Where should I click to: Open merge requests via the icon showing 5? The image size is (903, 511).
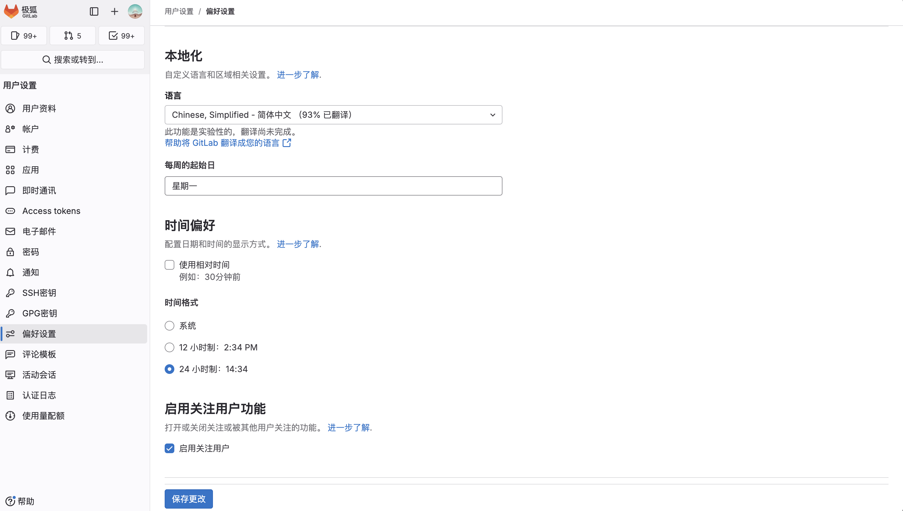(x=72, y=36)
